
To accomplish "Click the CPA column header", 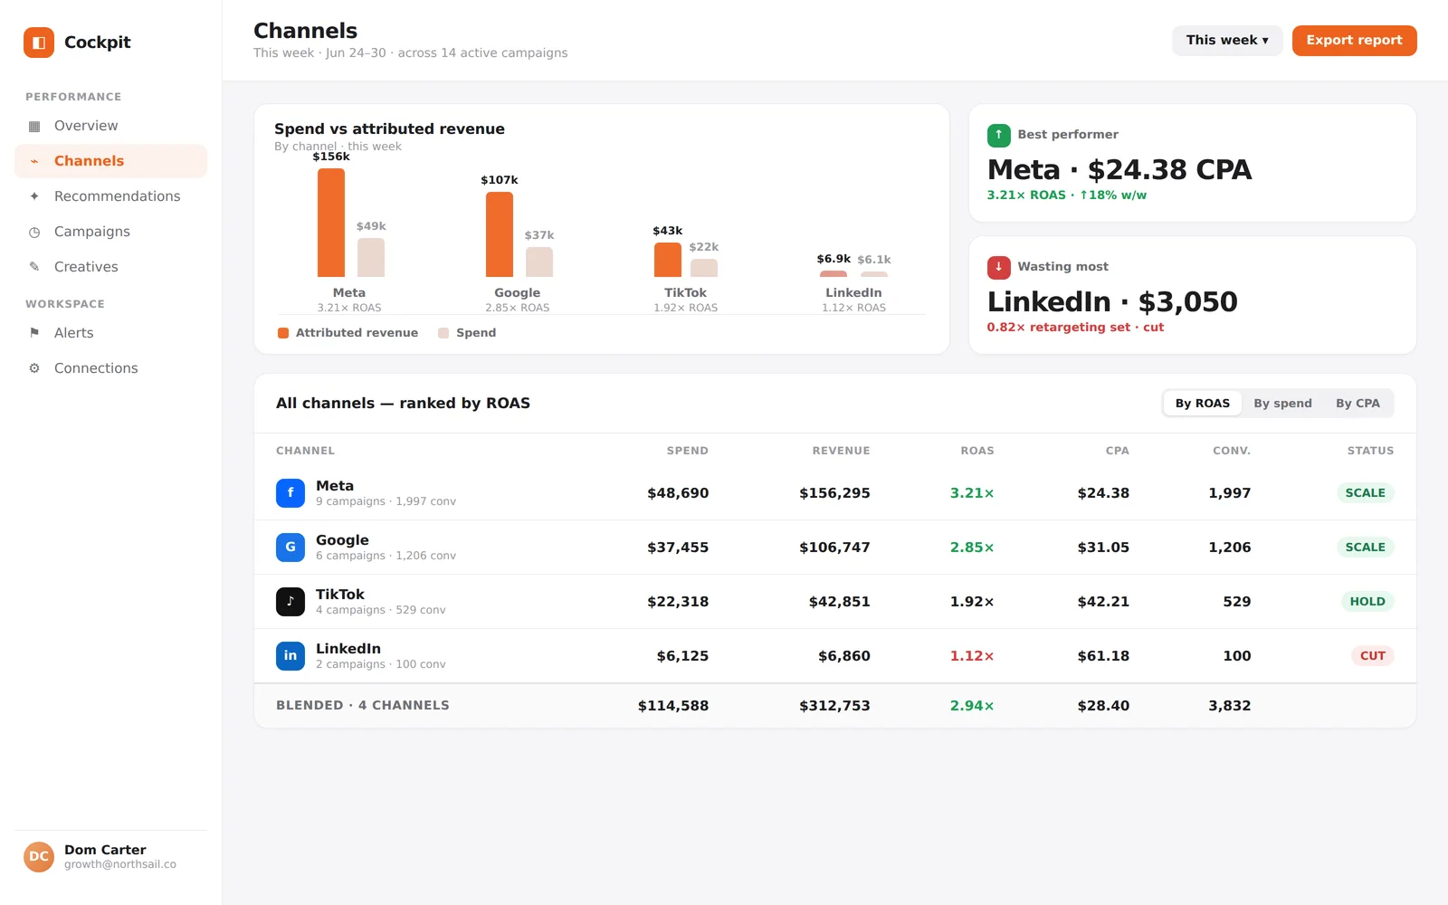I will click(1118, 451).
